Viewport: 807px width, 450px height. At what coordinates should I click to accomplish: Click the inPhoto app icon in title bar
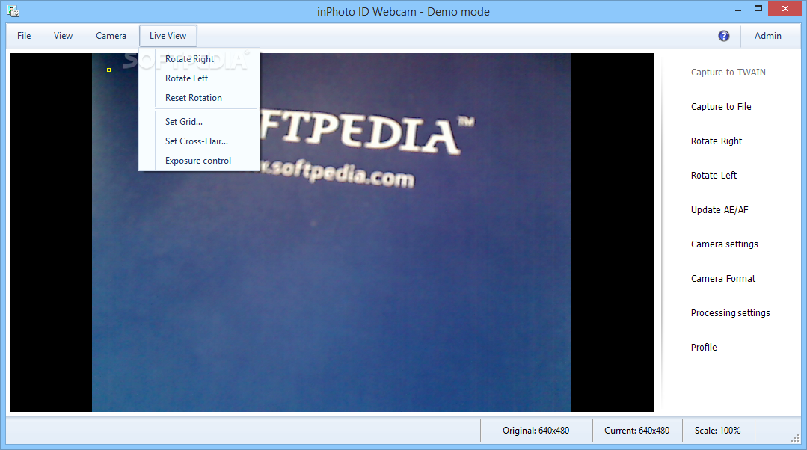pos(13,10)
